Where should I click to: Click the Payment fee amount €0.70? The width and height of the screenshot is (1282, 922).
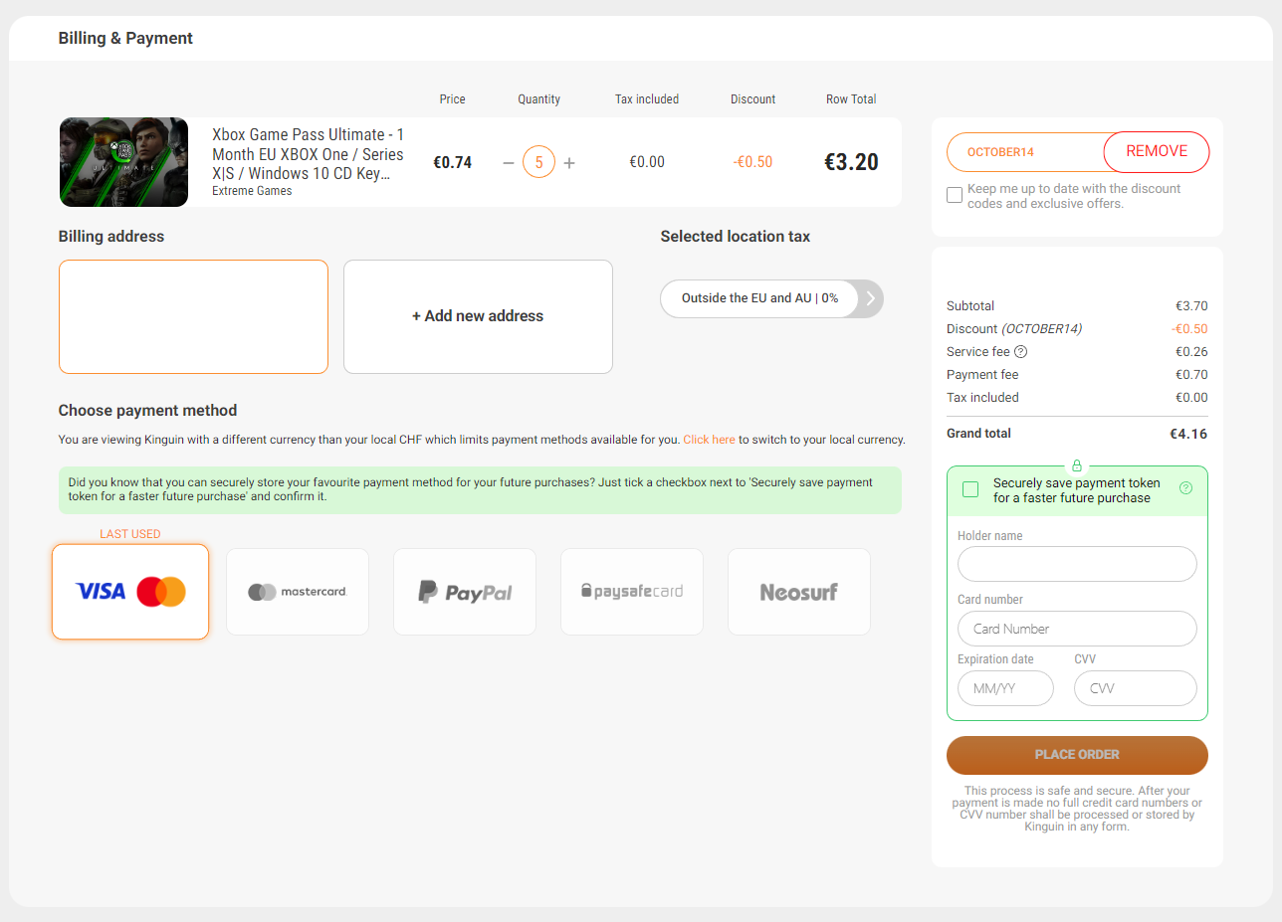pos(1191,375)
